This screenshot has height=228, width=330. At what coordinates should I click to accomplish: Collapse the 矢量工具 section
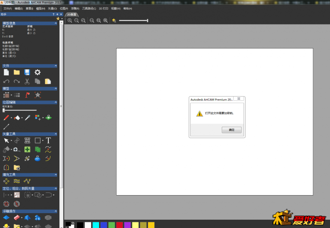click(56, 134)
